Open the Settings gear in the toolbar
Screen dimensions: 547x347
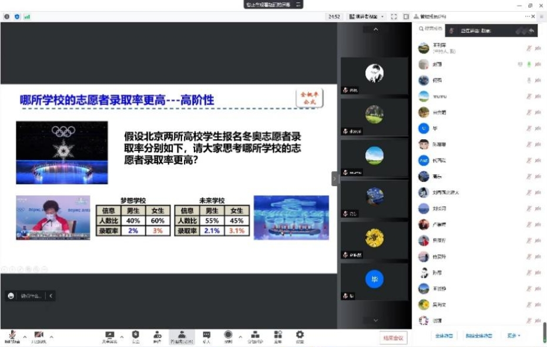(x=300, y=336)
